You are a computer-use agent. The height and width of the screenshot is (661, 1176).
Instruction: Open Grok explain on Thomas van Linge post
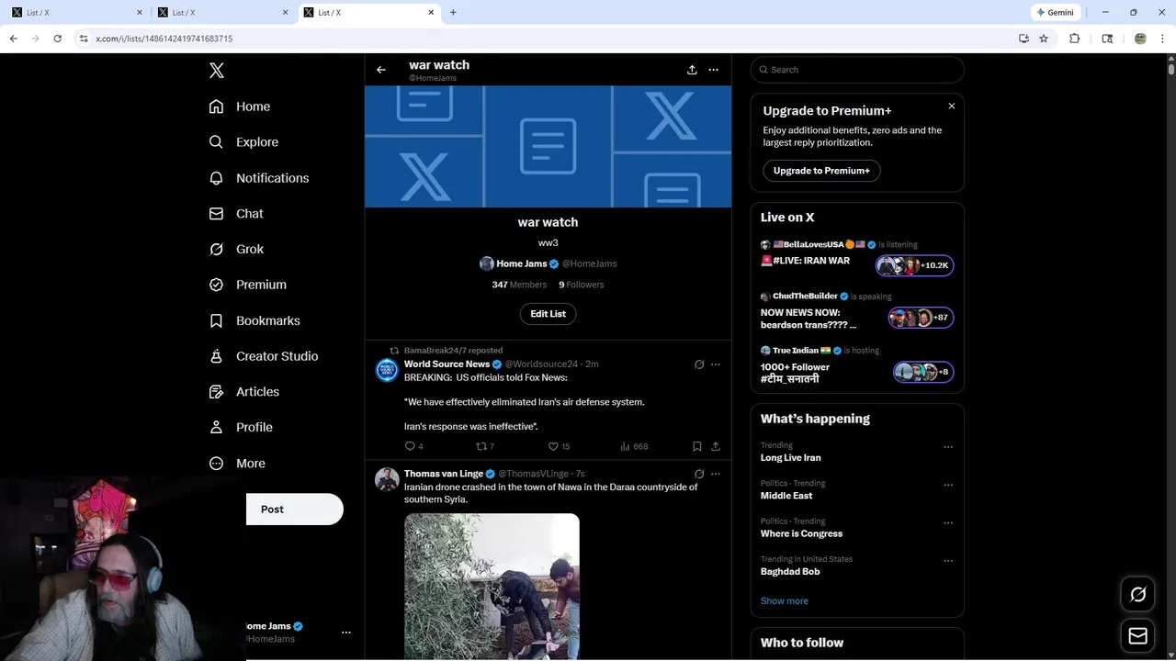[699, 474]
